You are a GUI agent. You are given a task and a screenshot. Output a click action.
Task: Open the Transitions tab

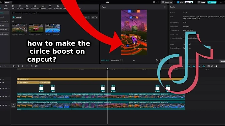(x=35, y=7)
